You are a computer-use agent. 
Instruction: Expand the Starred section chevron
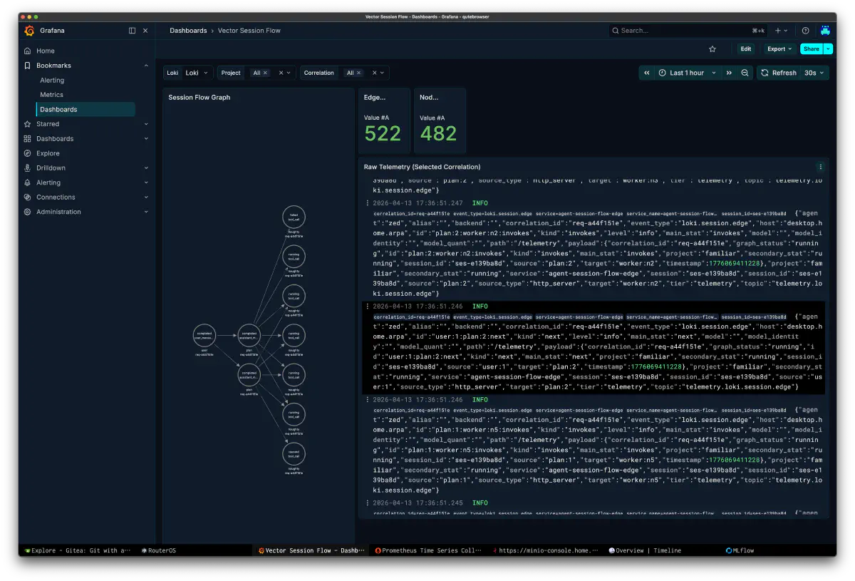(146, 124)
